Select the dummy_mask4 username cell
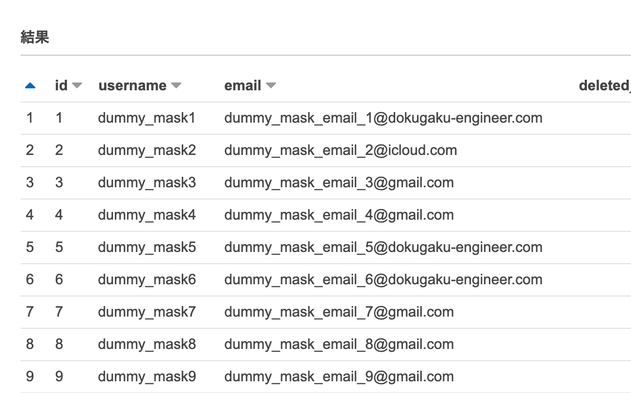The width and height of the screenshot is (631, 393). click(147, 215)
